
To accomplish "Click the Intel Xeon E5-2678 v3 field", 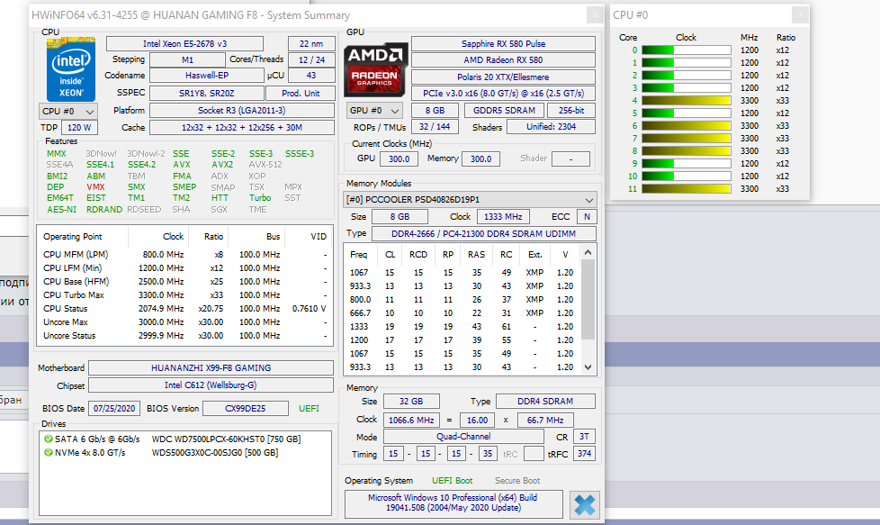I will coord(184,44).
